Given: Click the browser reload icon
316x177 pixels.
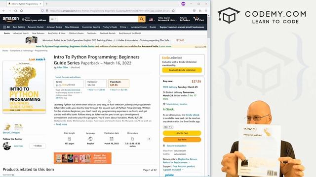Looking at the screenshot, I should click(x=15, y=11).
